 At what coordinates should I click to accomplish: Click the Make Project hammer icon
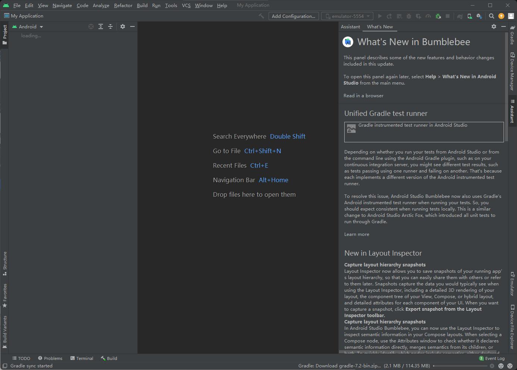(261, 16)
